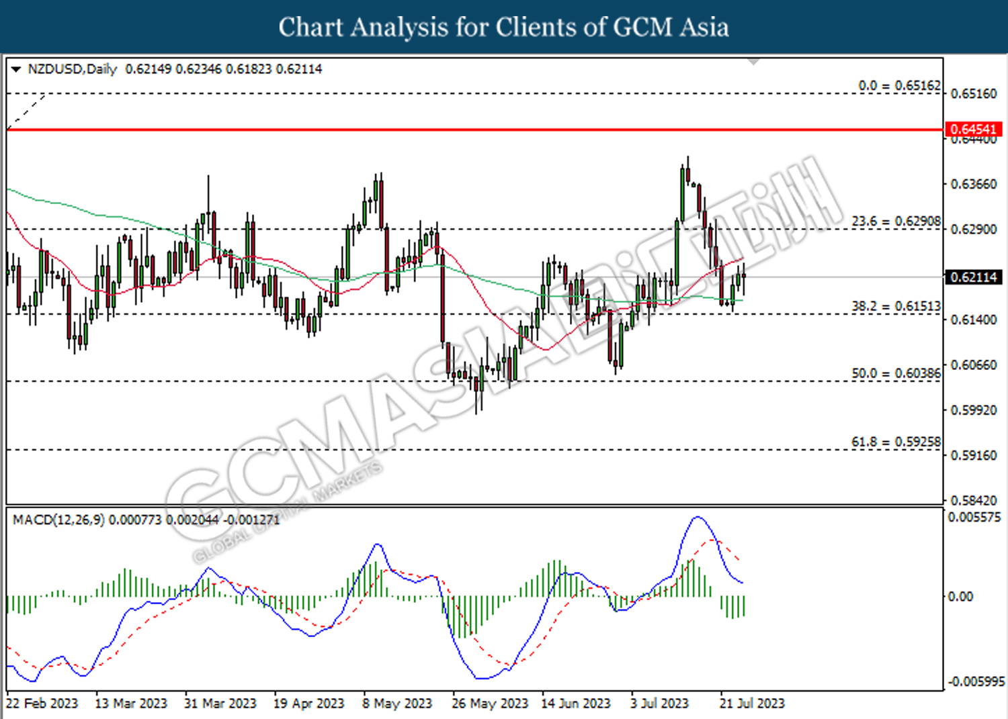Click the black 0.62114 current price tag

point(974,277)
